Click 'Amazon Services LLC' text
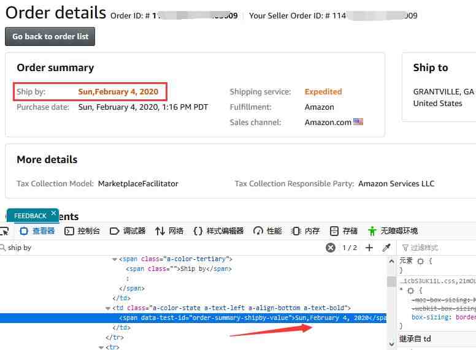Image resolution: width=476 pixels, height=350 pixels. pos(396,183)
